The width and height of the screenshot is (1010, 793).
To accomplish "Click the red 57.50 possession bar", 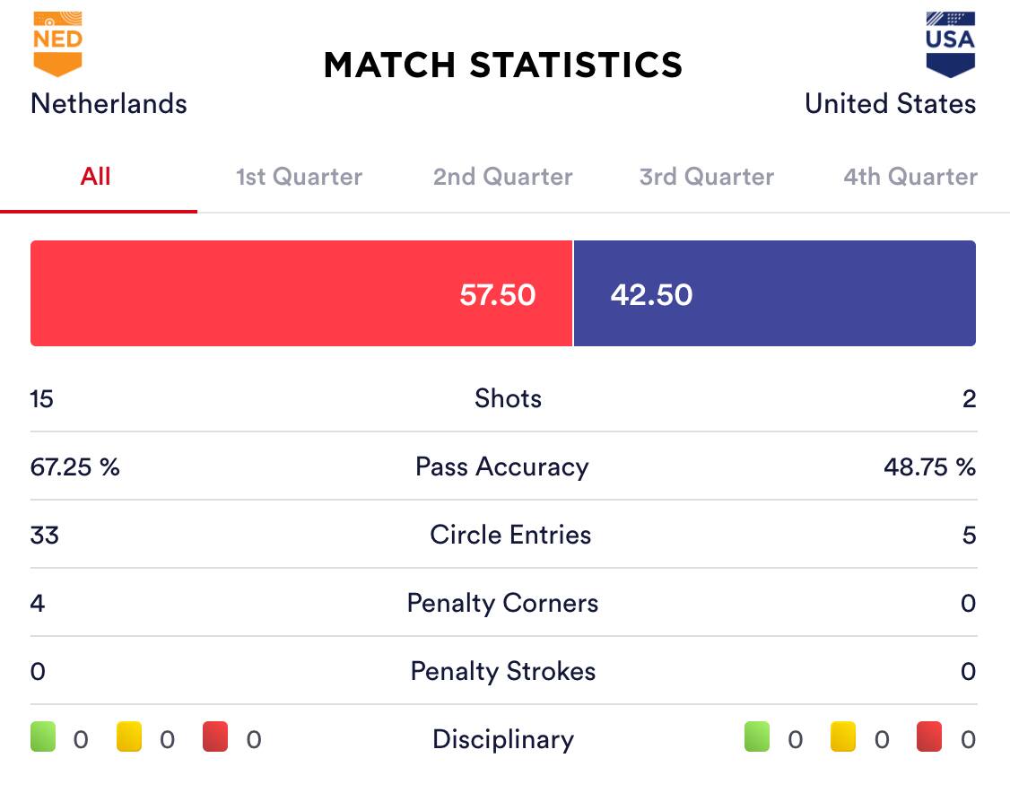I will (301, 293).
